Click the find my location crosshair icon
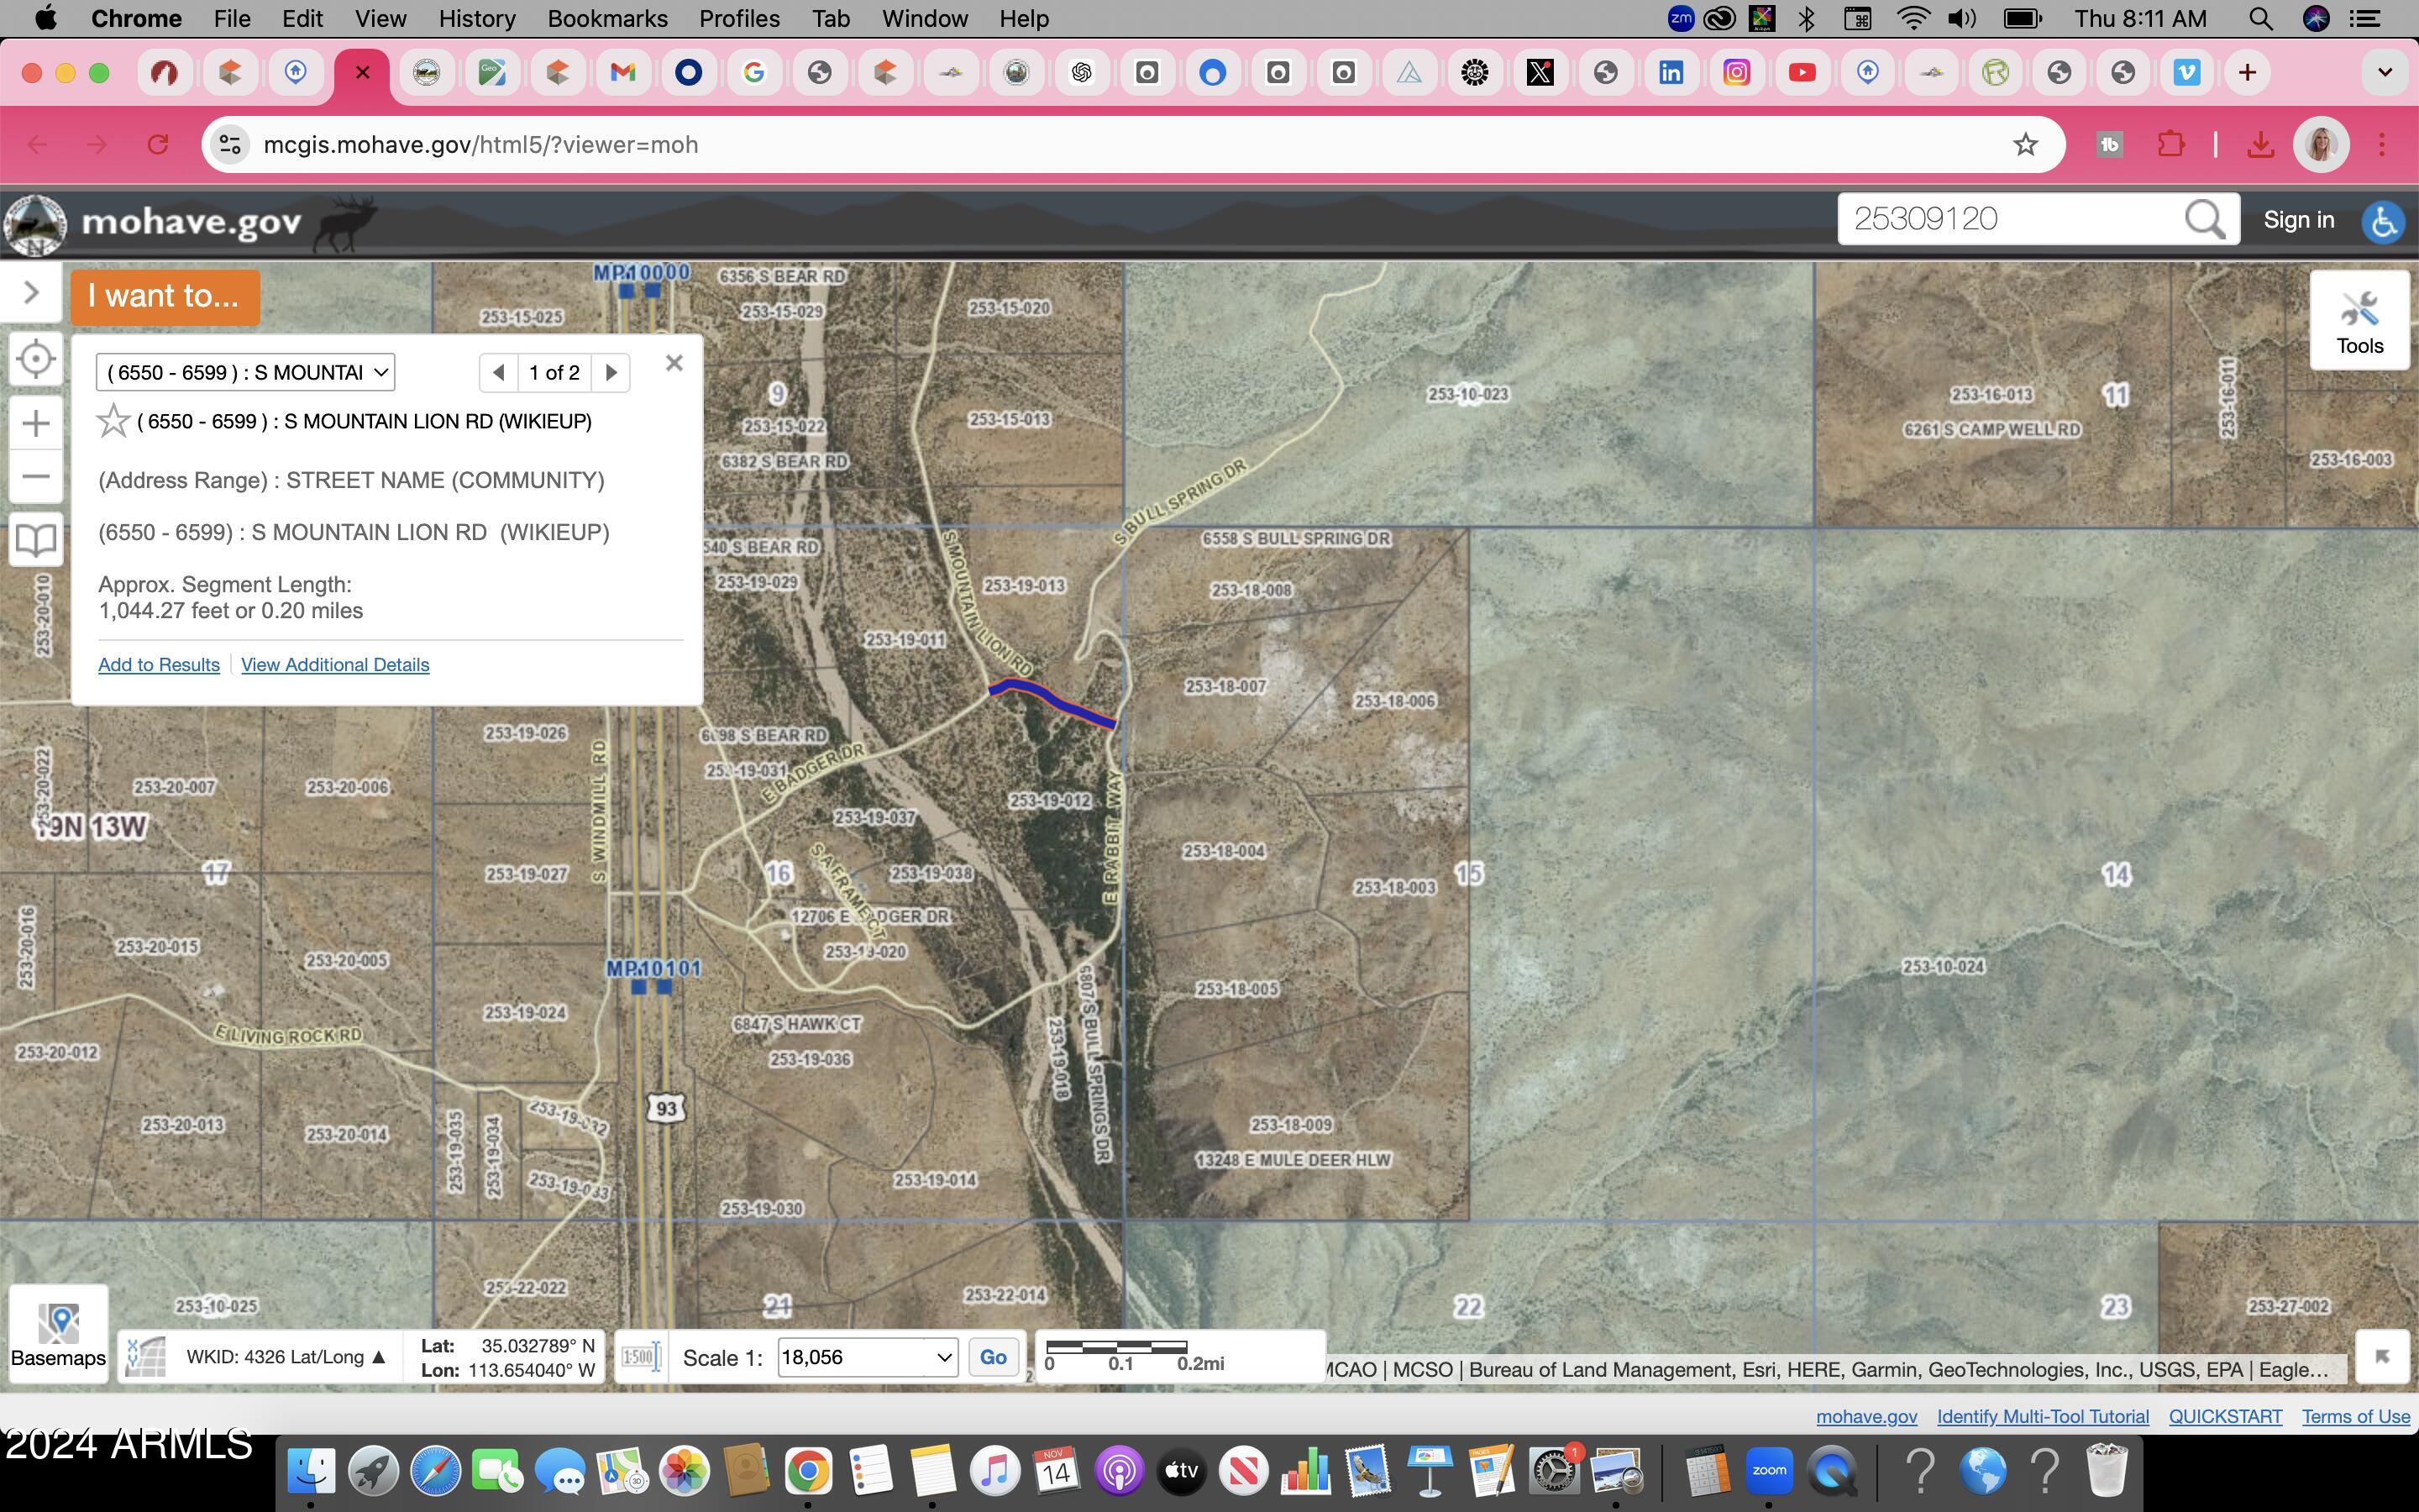The image size is (2419, 1512). 36,359
